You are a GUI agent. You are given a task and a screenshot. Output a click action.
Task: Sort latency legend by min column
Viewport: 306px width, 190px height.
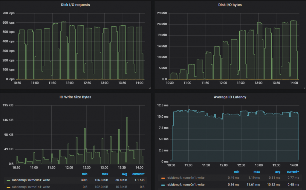pos(237,171)
